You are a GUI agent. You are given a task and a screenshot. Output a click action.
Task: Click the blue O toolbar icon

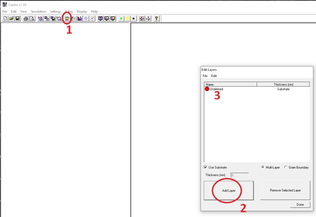pyautogui.click(x=86, y=19)
